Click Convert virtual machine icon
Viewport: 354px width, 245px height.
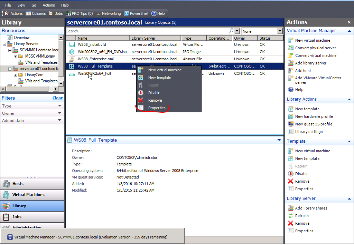(x=290, y=55)
